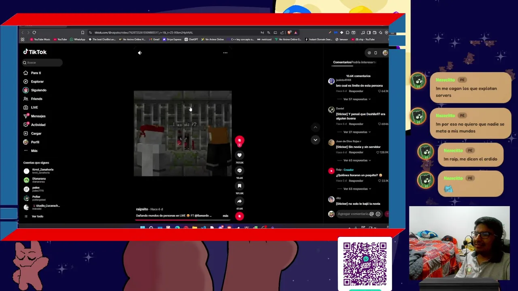The height and width of the screenshot is (291, 518).
Task: Play or pause the Minecraft video
Action: tap(183, 134)
